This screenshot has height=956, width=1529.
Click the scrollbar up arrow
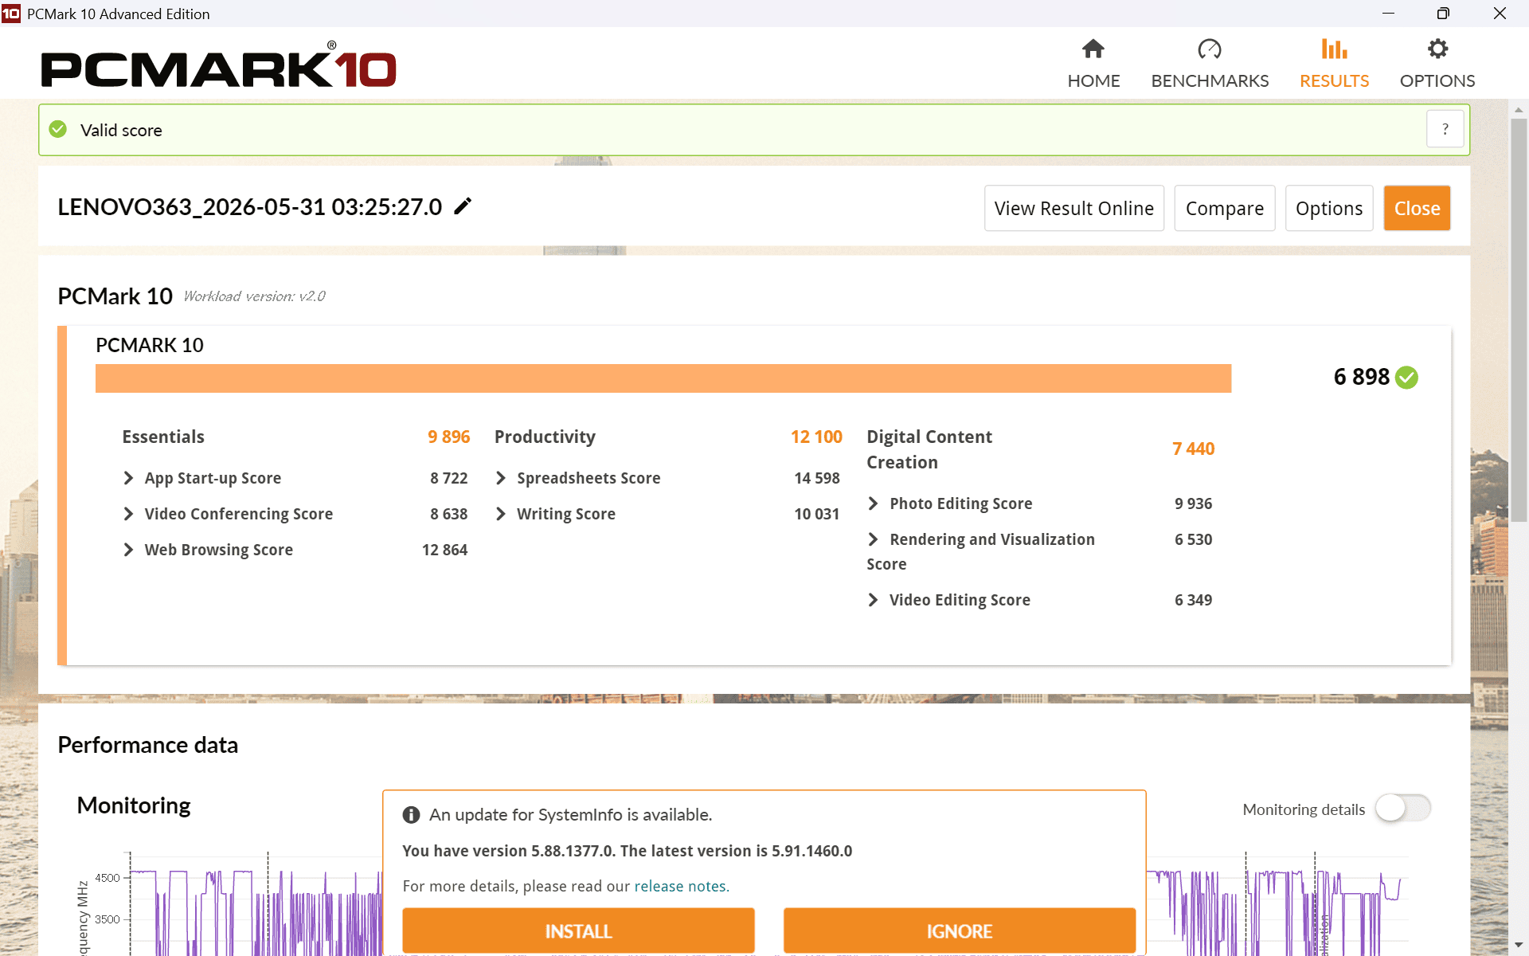[x=1519, y=109]
